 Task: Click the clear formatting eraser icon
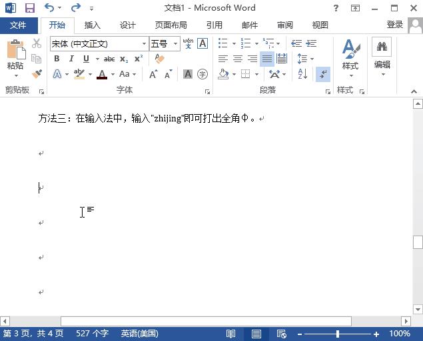159,59
